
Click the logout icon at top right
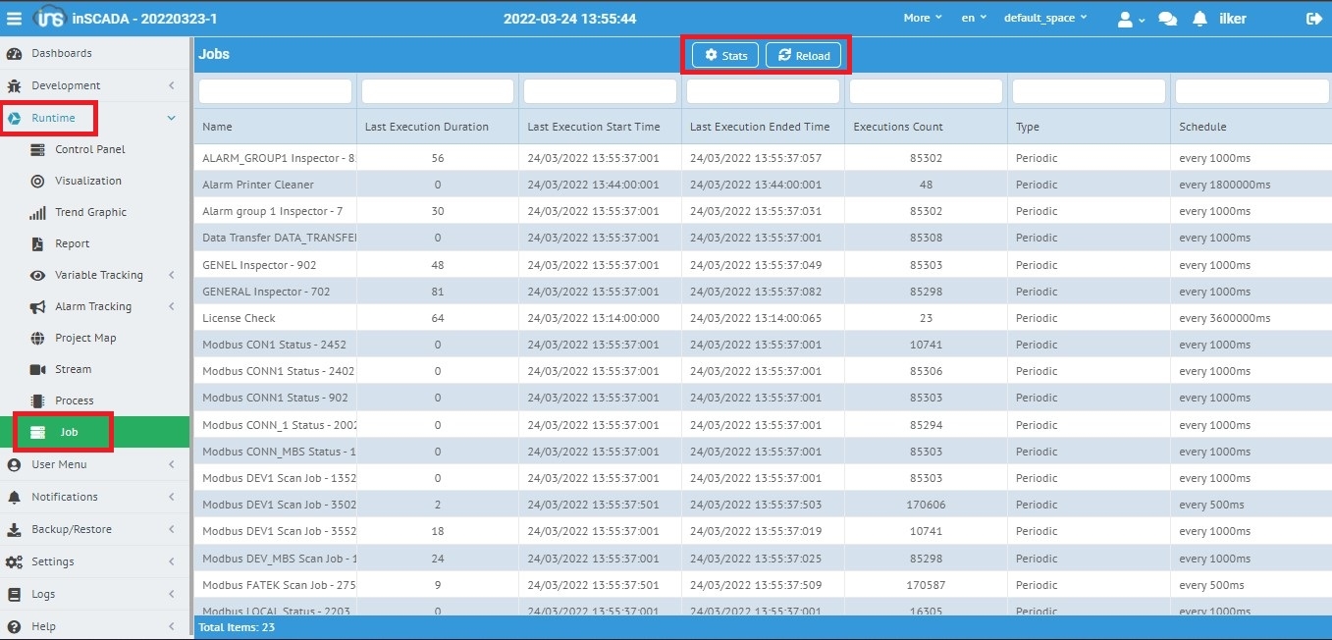point(1313,19)
